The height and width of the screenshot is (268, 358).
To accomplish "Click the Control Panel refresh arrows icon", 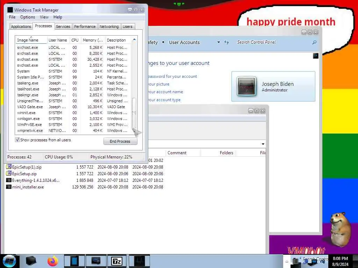I will tap(226, 42).
